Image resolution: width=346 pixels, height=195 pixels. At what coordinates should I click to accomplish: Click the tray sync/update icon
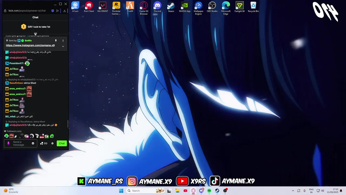pyautogui.click(x=299, y=191)
